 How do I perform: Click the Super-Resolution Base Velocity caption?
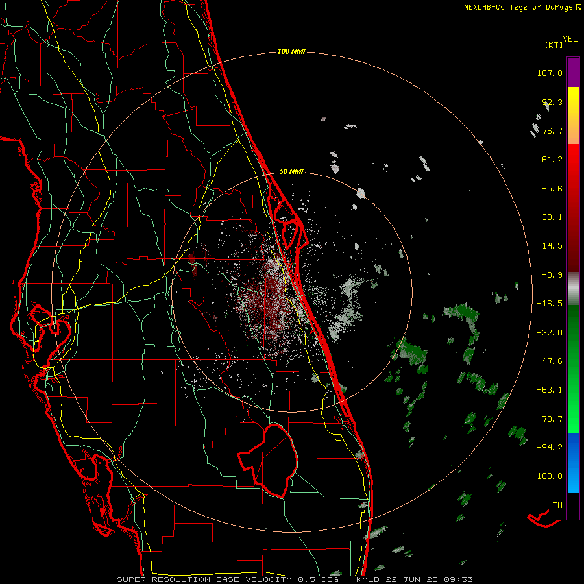(x=295, y=579)
